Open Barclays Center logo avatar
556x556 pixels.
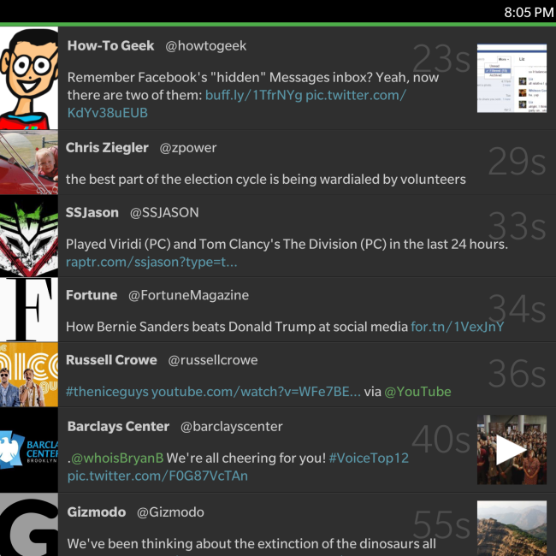point(29,450)
